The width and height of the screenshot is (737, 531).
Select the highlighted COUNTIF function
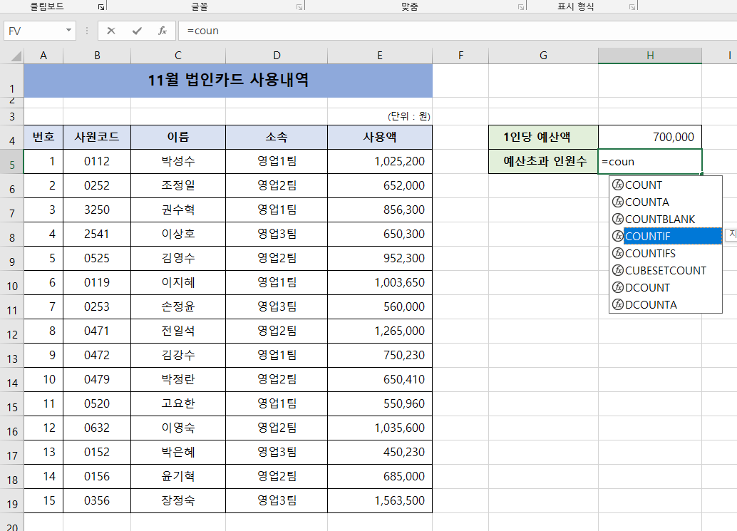coord(666,237)
